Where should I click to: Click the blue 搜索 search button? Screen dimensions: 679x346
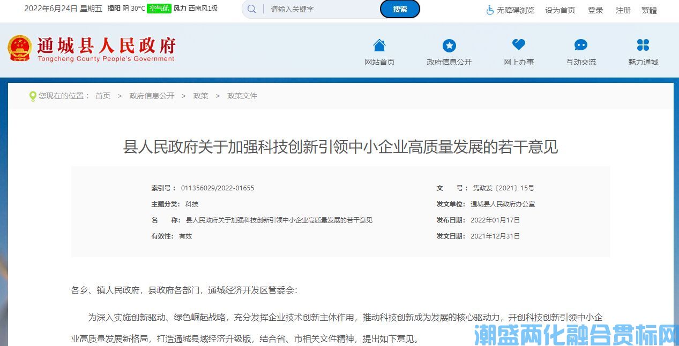[400, 9]
